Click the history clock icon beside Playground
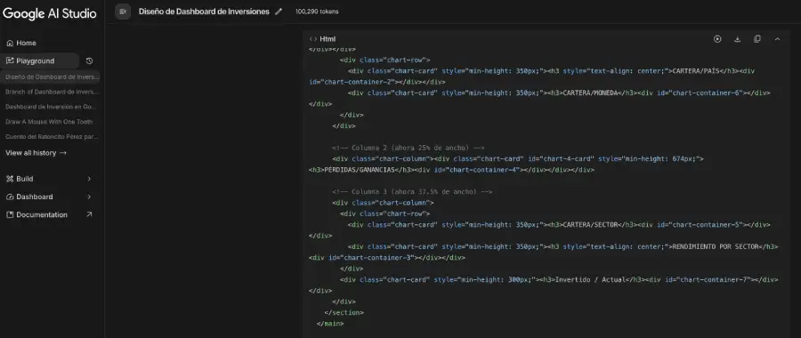Image resolution: width=801 pixels, height=338 pixels. tap(89, 60)
